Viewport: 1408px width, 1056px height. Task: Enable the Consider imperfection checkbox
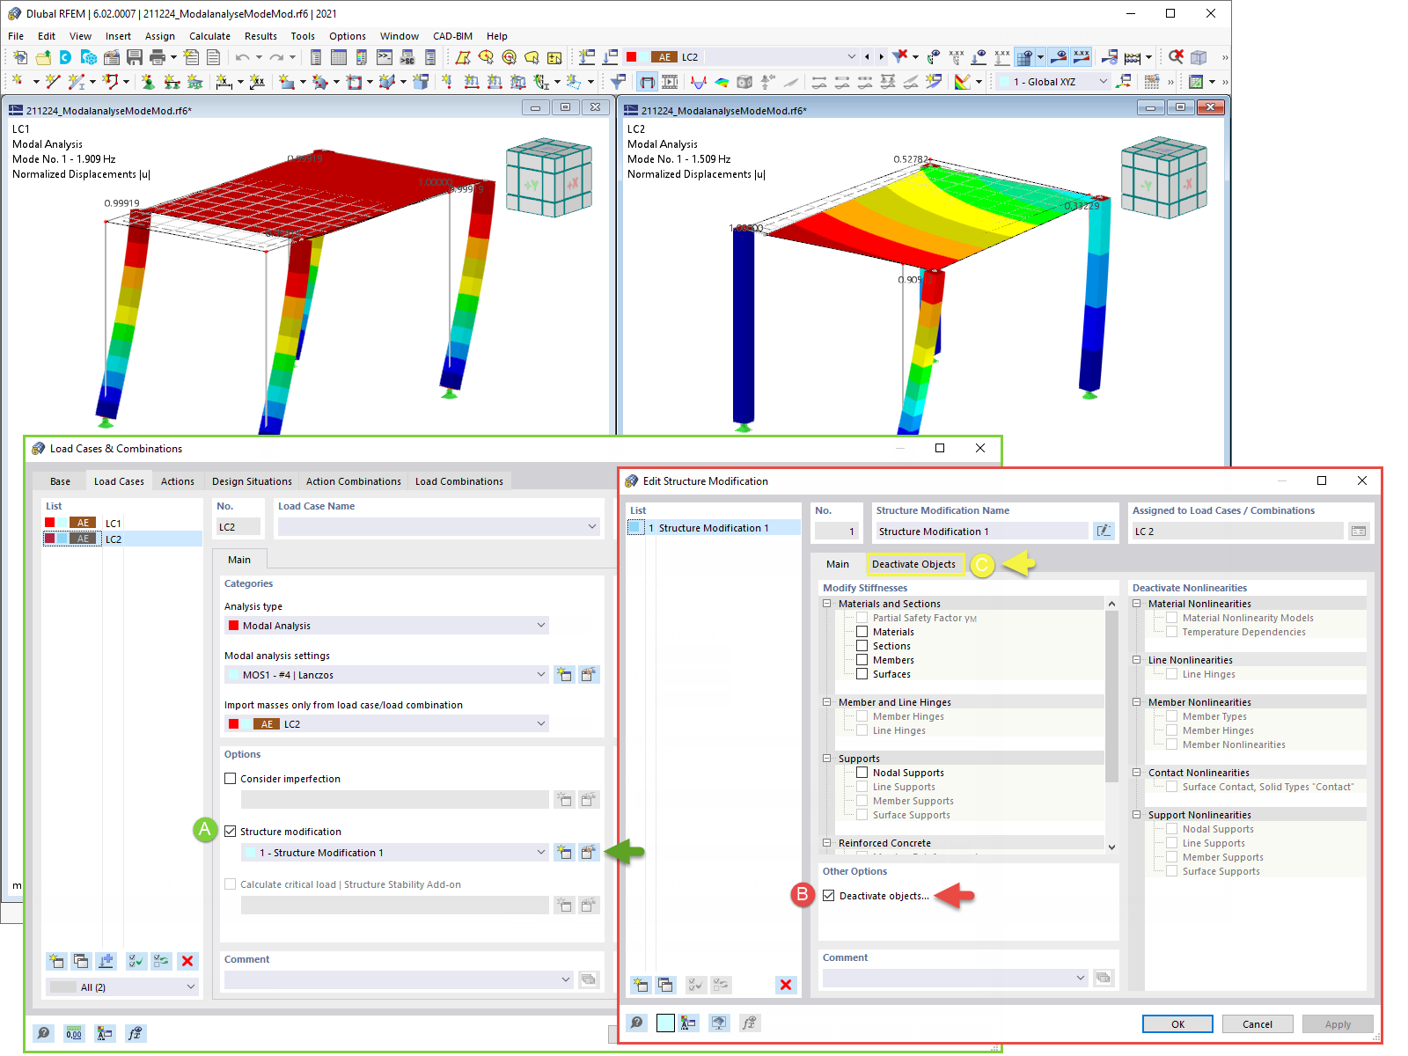point(231,778)
